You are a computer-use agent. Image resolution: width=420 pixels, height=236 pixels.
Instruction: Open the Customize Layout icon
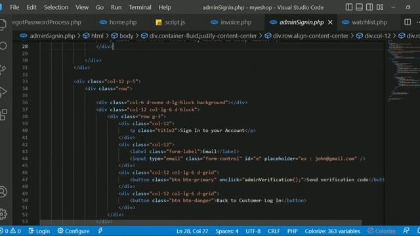click(x=380, y=7)
